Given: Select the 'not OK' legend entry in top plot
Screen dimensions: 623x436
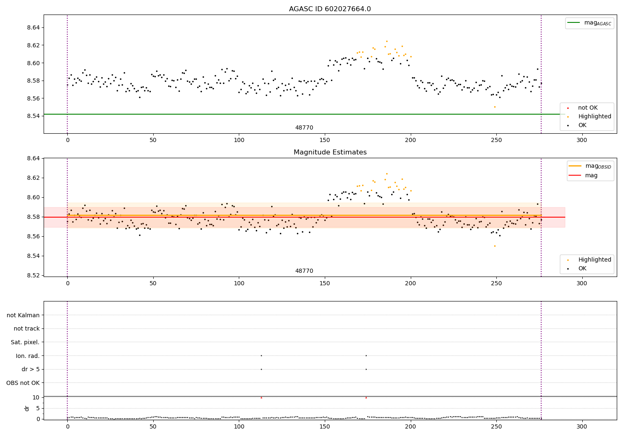Looking at the screenshot, I should (x=588, y=108).
